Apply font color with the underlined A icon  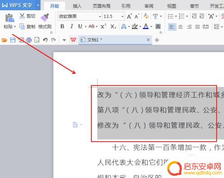146,26
